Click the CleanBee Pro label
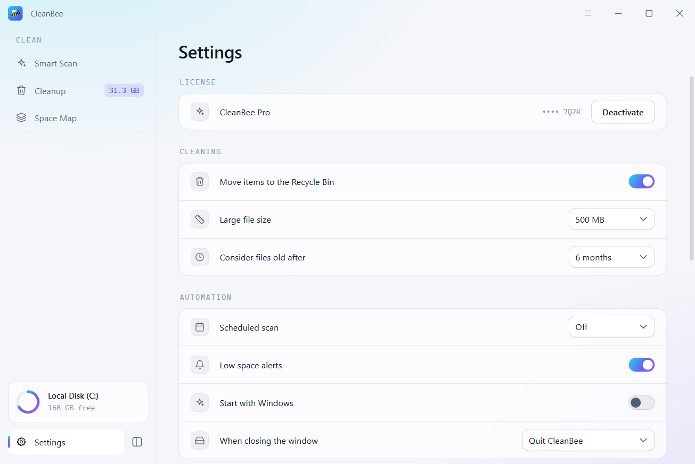This screenshot has height=464, width=695. click(245, 113)
